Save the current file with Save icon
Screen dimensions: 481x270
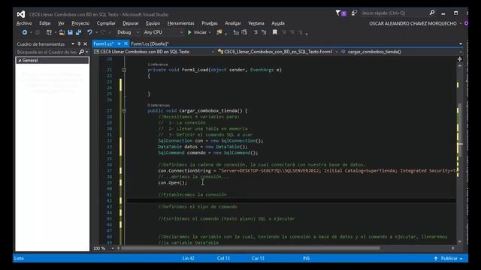[x=70, y=32]
